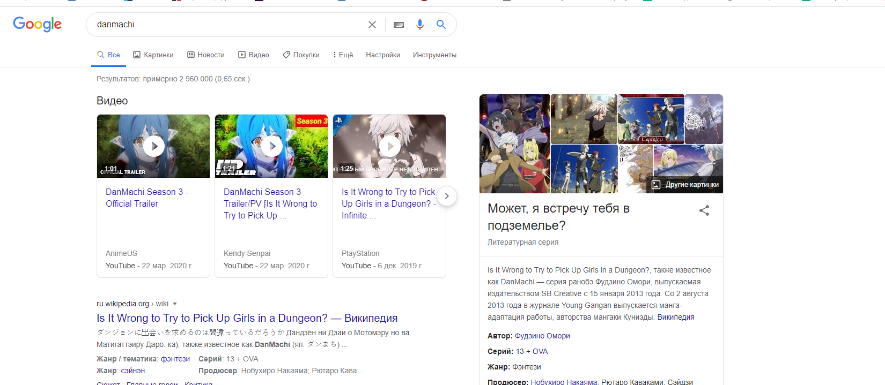Open Настройки menu
Screen dimensions: 885x385
383,55
